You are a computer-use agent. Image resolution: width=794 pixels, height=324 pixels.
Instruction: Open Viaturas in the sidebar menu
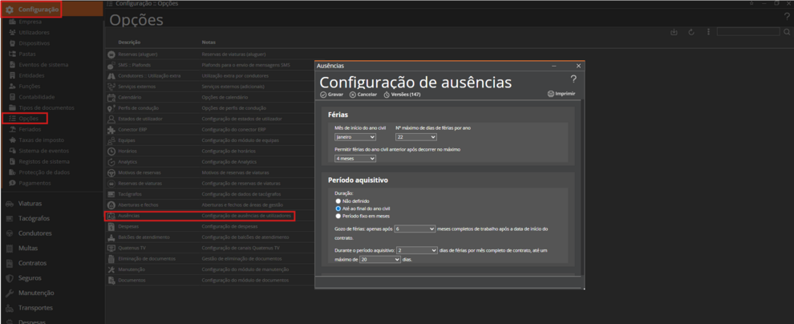coord(30,204)
